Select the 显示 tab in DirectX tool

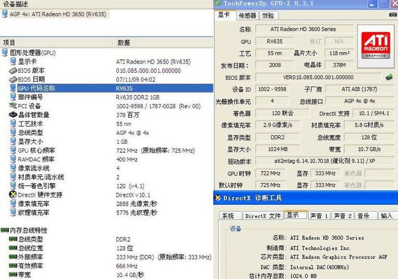click(x=296, y=215)
